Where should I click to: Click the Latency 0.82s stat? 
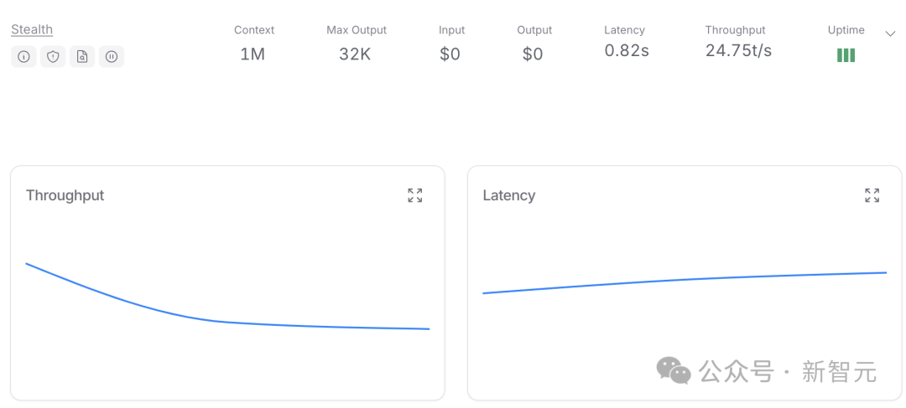pos(627,50)
